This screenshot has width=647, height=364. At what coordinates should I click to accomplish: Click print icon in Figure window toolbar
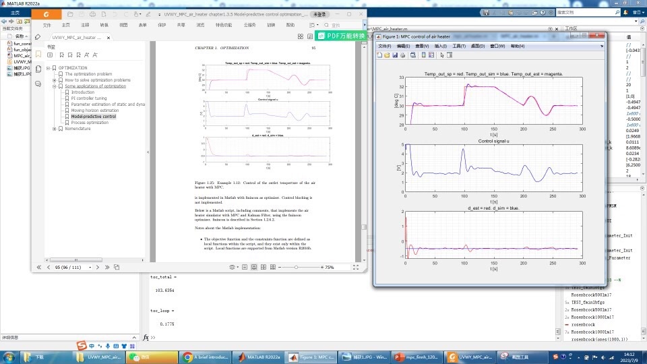click(403, 55)
